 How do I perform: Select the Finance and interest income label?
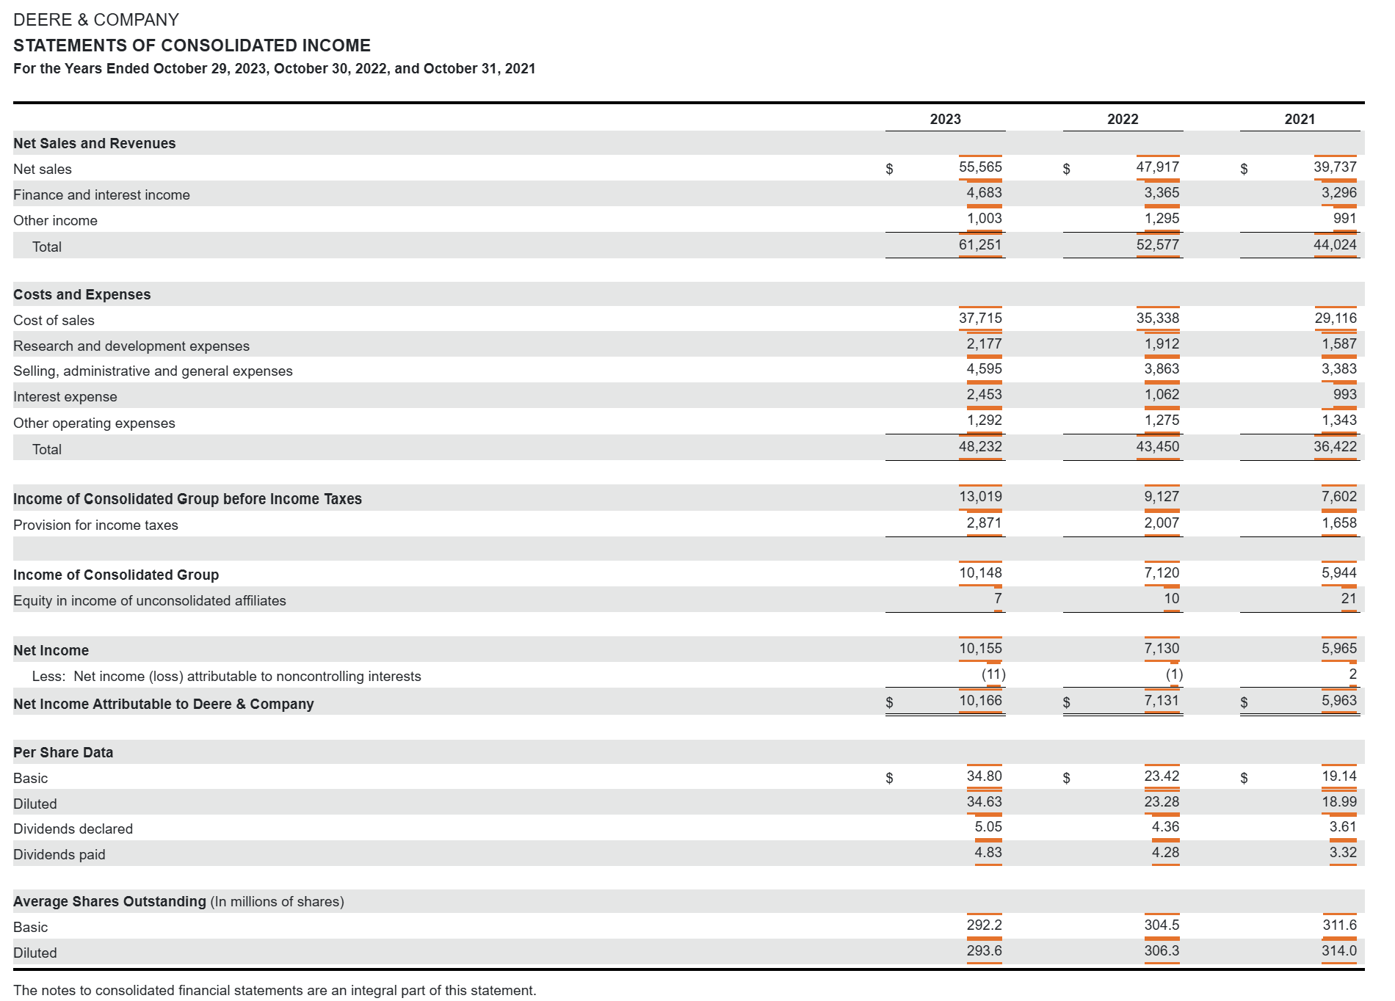click(101, 194)
